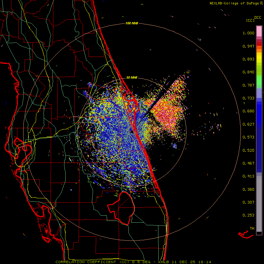Select the 0.947 scale value
The height and width of the screenshot is (264, 264).
(x=248, y=46)
